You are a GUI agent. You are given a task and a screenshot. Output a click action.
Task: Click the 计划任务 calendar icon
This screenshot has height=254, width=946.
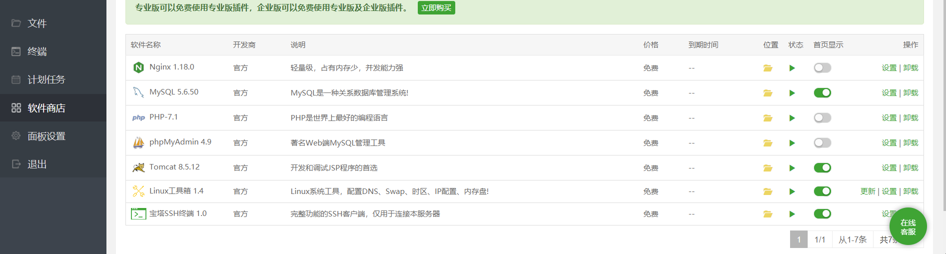pyautogui.click(x=16, y=79)
